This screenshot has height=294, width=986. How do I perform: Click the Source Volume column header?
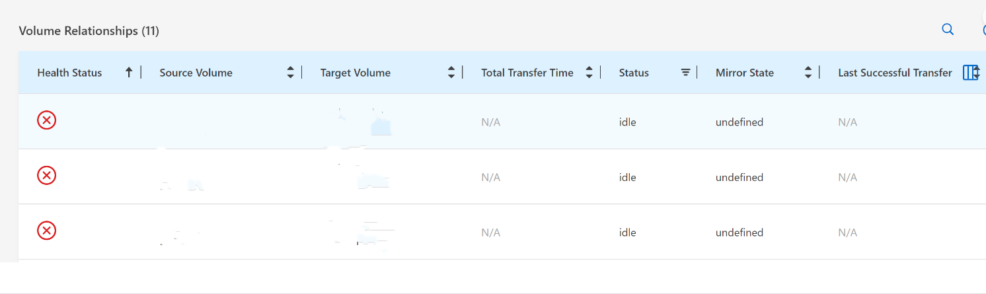pos(196,73)
